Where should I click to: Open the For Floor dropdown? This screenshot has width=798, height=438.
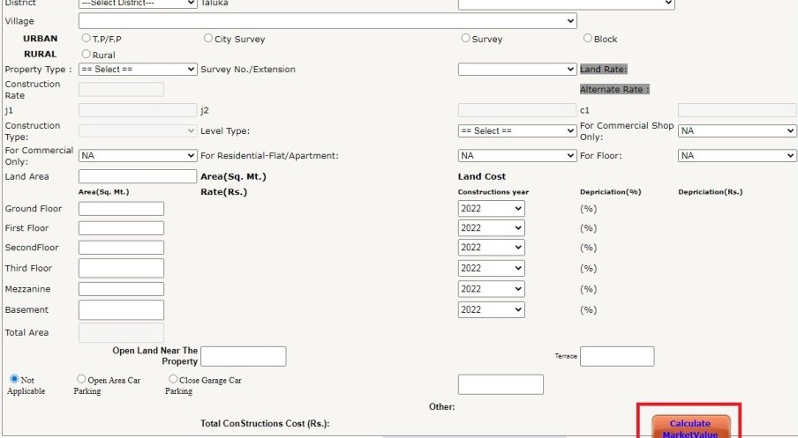pos(737,155)
